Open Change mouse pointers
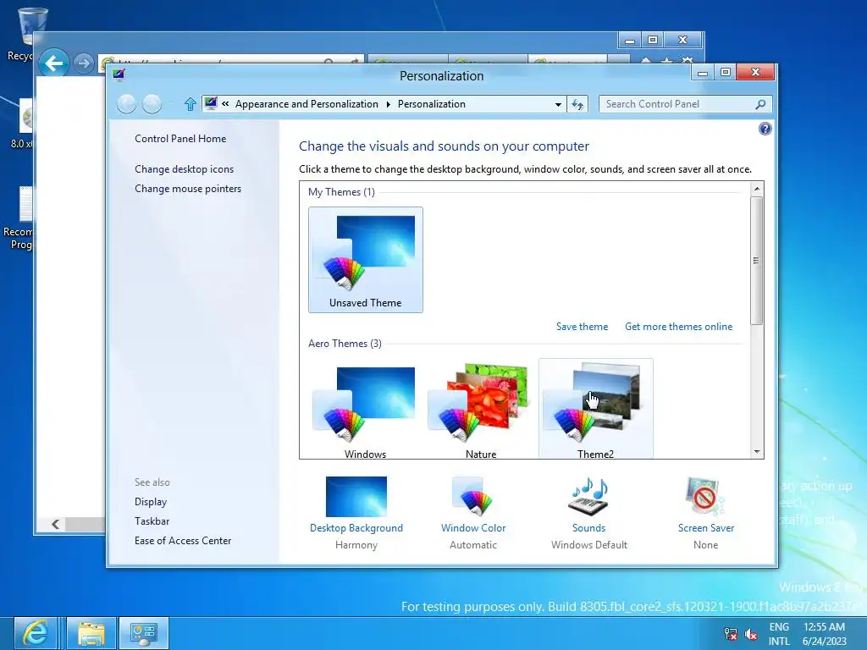867x650 pixels. pos(188,189)
